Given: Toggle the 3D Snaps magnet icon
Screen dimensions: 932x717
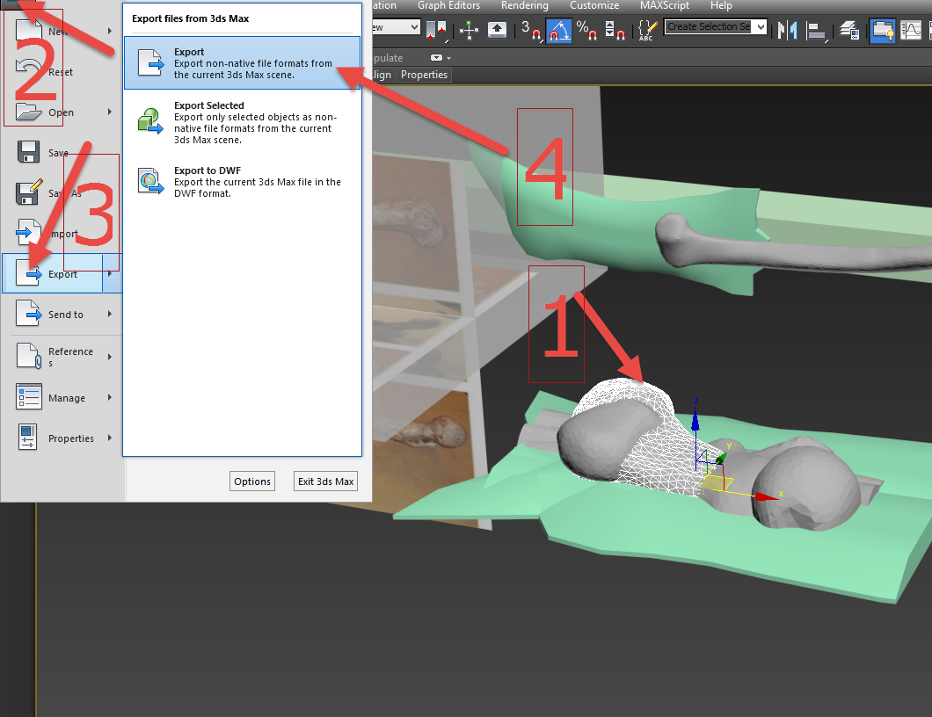Looking at the screenshot, I should click(531, 30).
